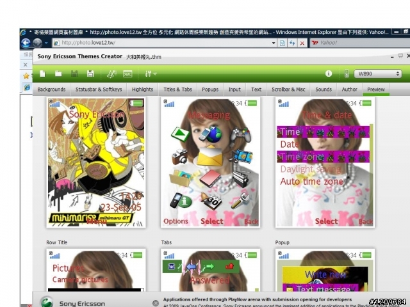Click the Internet Explorer address bar

click(x=164, y=43)
